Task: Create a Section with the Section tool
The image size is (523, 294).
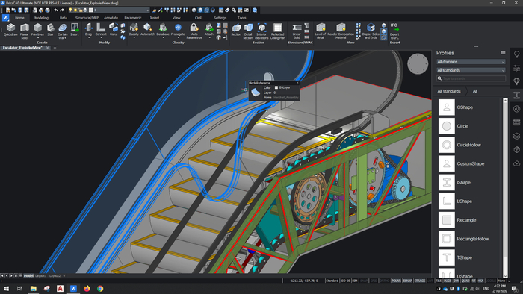Action: click(x=236, y=30)
